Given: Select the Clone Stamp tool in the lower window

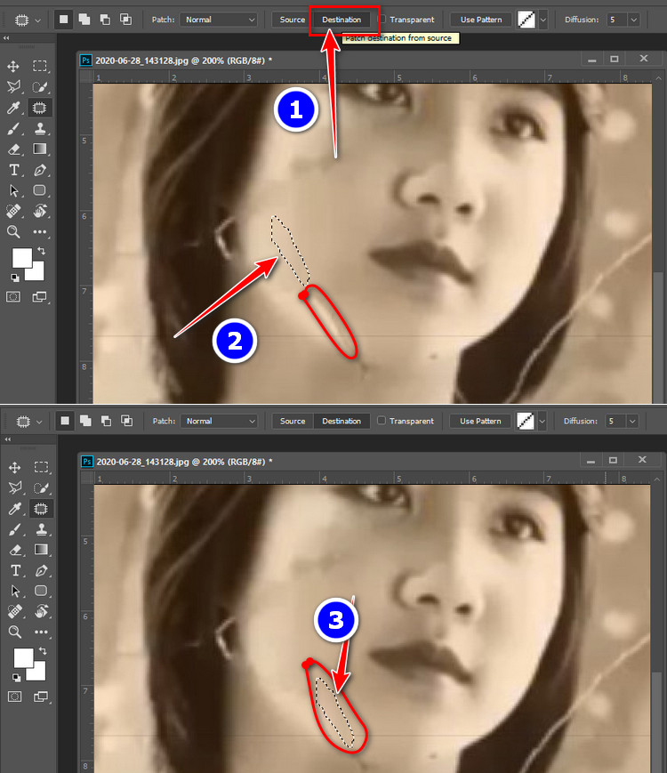Looking at the screenshot, I should [41, 529].
